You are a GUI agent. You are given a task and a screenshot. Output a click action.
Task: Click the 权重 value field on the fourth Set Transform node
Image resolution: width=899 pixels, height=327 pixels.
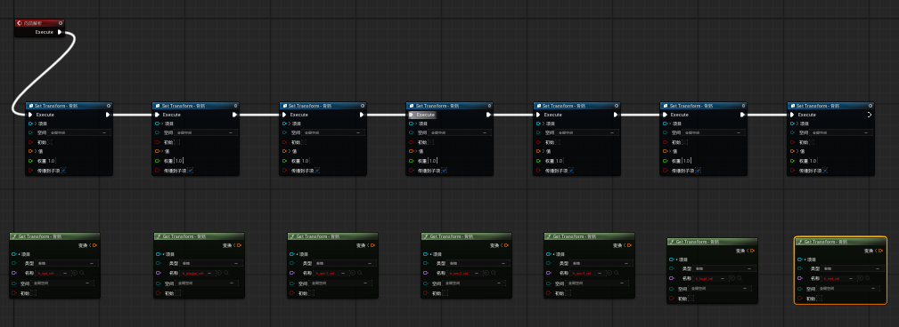click(433, 161)
